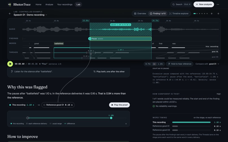Select the second finding pagination dot
The width and height of the screenshot is (228, 142).
(197, 14)
